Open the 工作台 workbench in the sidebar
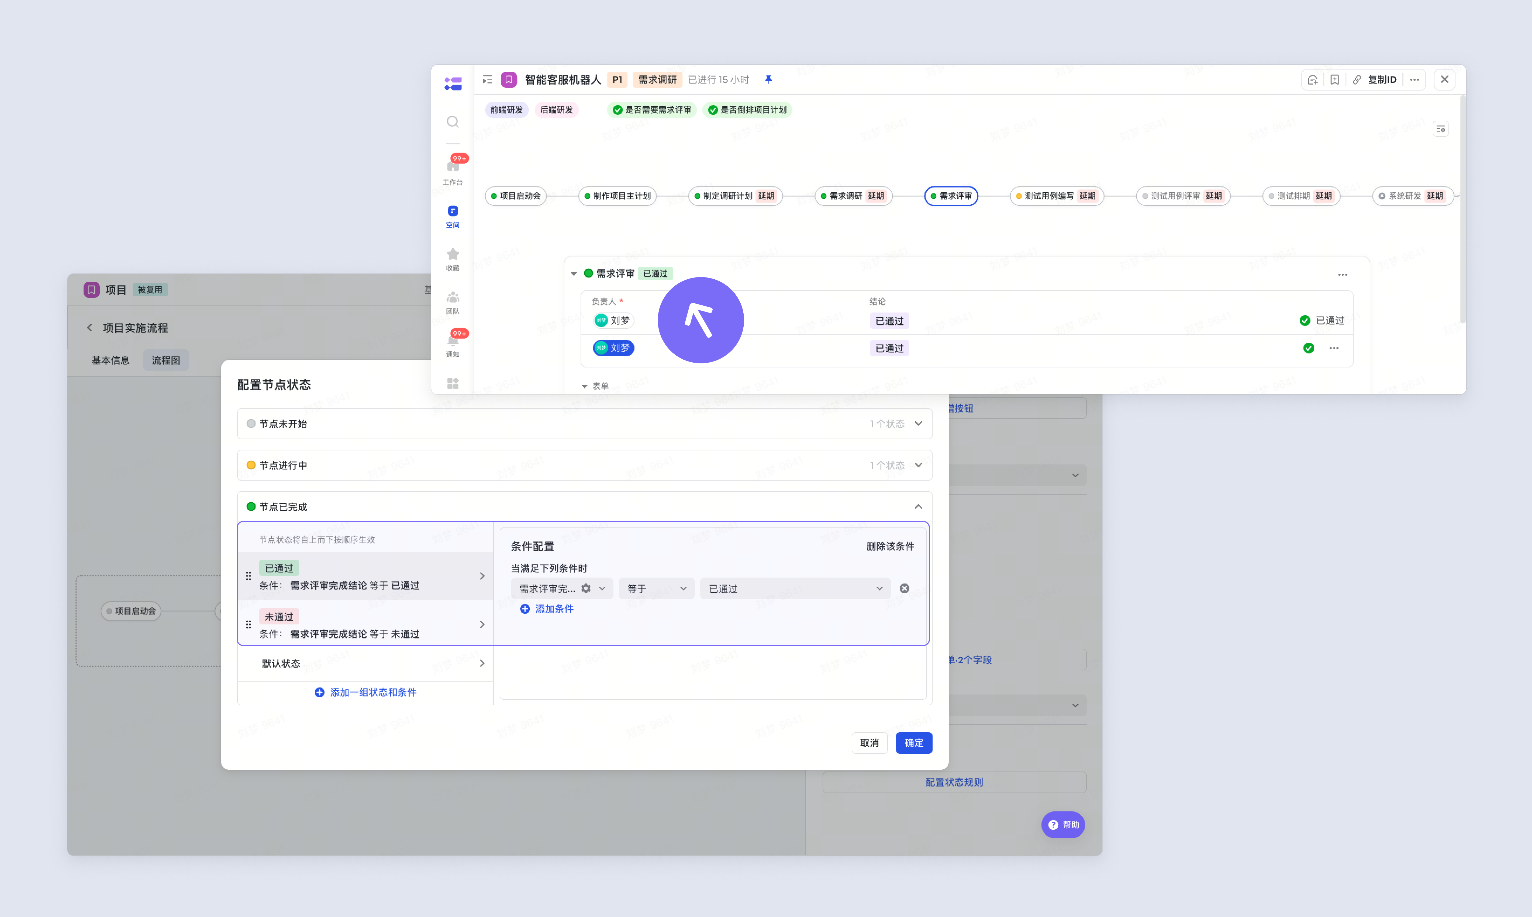 coord(453,171)
